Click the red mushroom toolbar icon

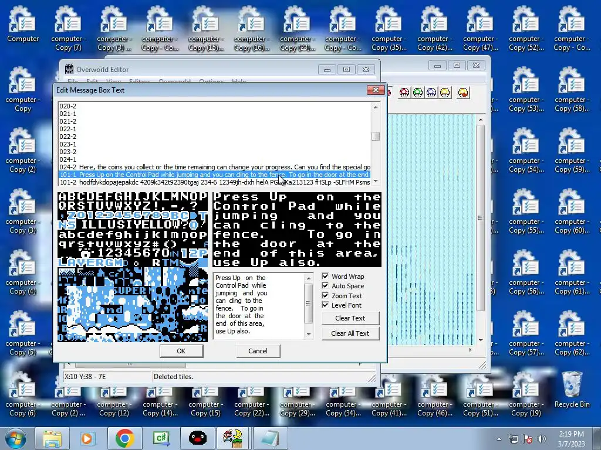pos(404,93)
